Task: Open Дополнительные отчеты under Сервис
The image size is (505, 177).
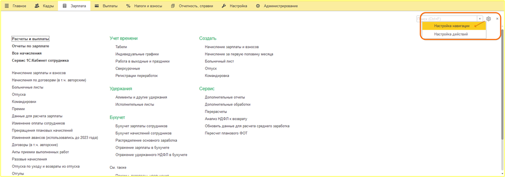Action: [225, 97]
